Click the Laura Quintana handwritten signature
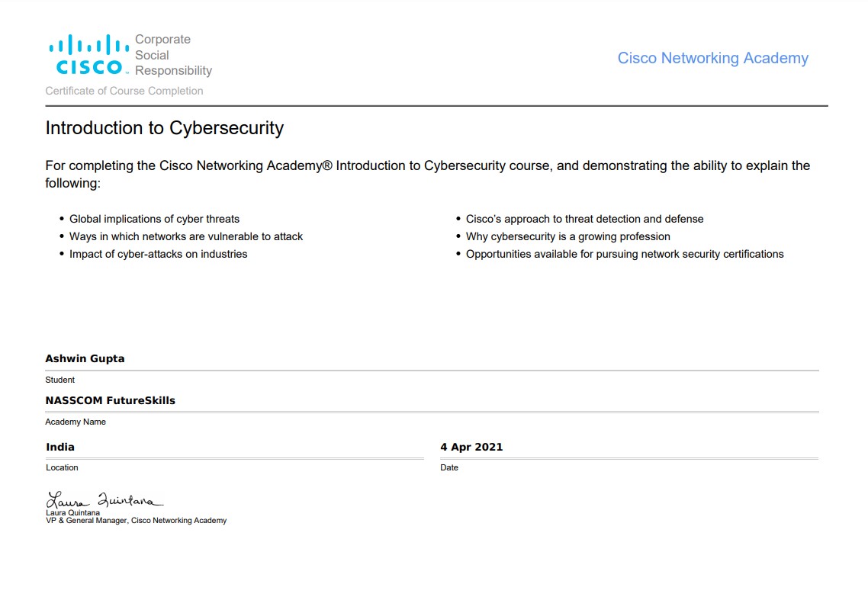The width and height of the screenshot is (868, 613). click(x=104, y=499)
